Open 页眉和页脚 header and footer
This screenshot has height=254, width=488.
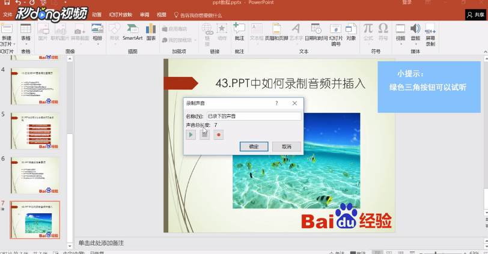point(276,32)
